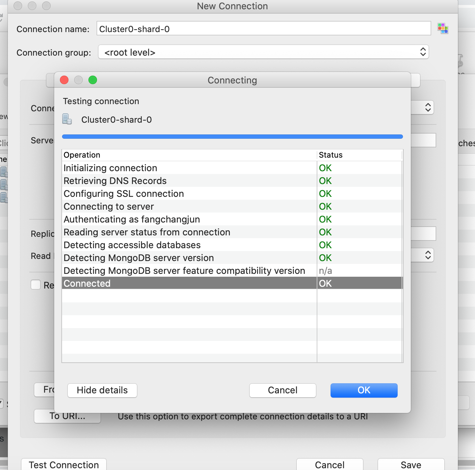Select the Configuring SSL connection row
This screenshot has height=470, width=475.
point(232,193)
